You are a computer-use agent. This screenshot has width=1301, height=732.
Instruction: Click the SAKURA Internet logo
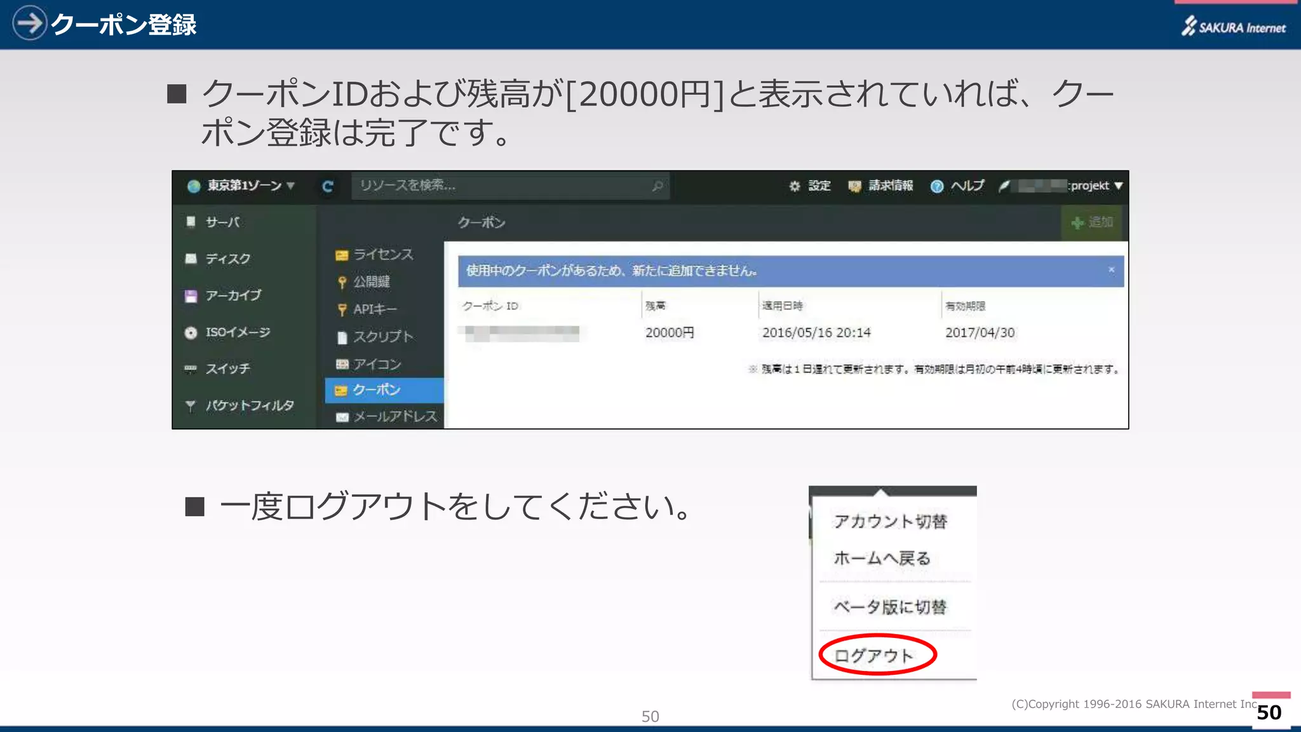click(1233, 26)
